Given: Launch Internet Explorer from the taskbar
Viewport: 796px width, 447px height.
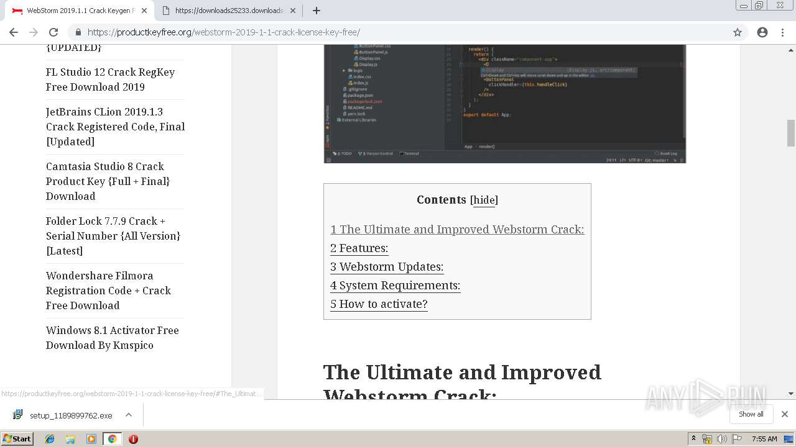Looking at the screenshot, I should (50, 439).
